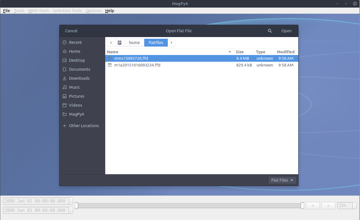Click the right shift arrow button
This screenshot has height=220, width=360.
pyautogui.click(x=329, y=206)
